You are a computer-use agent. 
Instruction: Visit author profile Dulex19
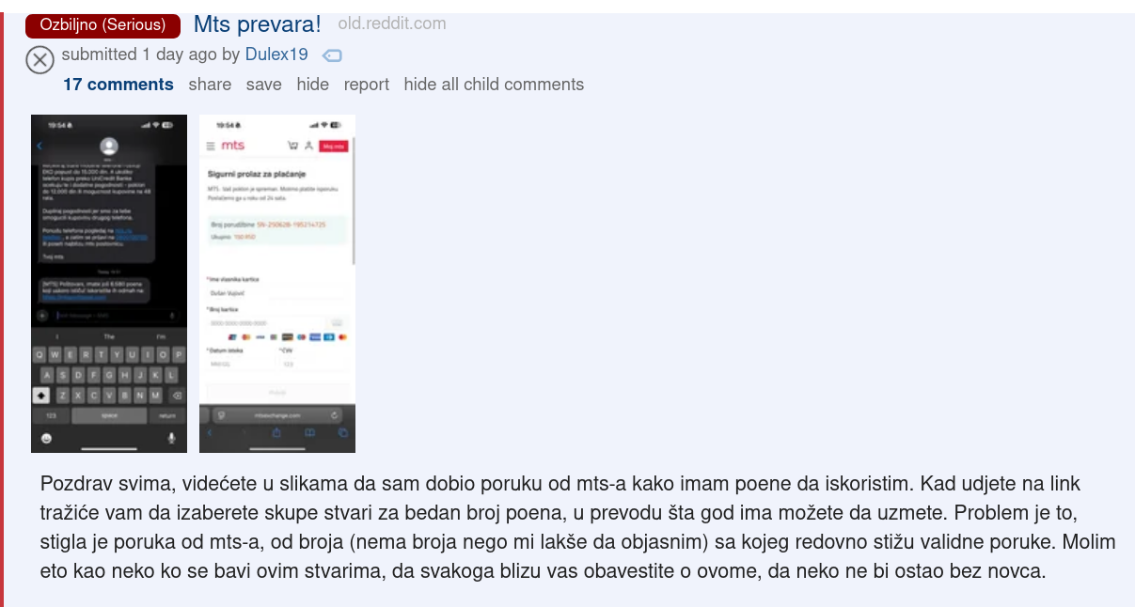point(276,54)
